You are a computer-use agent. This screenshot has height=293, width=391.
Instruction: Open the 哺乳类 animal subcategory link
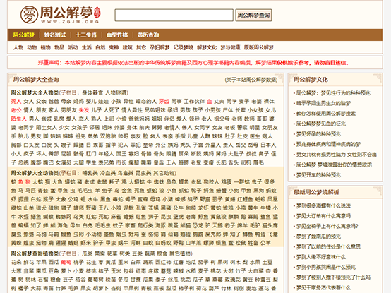tap(90, 173)
